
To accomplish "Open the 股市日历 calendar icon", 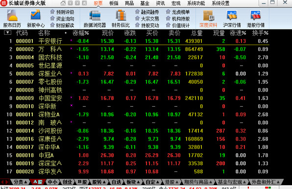I will (x=12, y=19).
